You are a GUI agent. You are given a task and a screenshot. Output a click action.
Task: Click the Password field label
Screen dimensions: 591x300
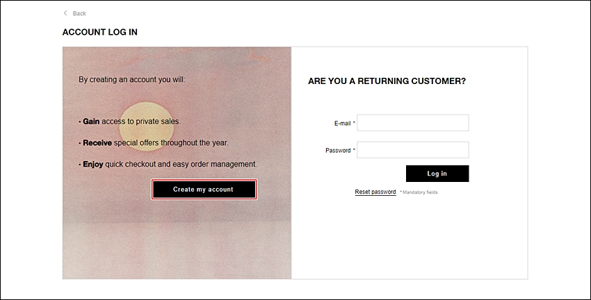[x=338, y=151]
